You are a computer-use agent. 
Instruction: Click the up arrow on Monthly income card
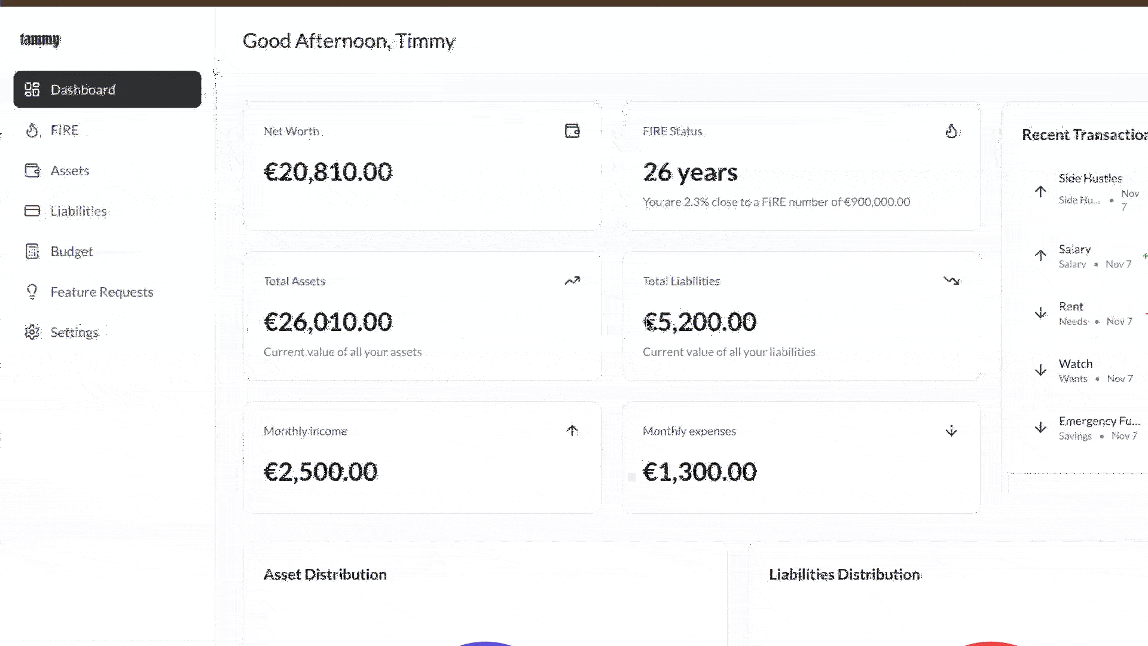[572, 431]
